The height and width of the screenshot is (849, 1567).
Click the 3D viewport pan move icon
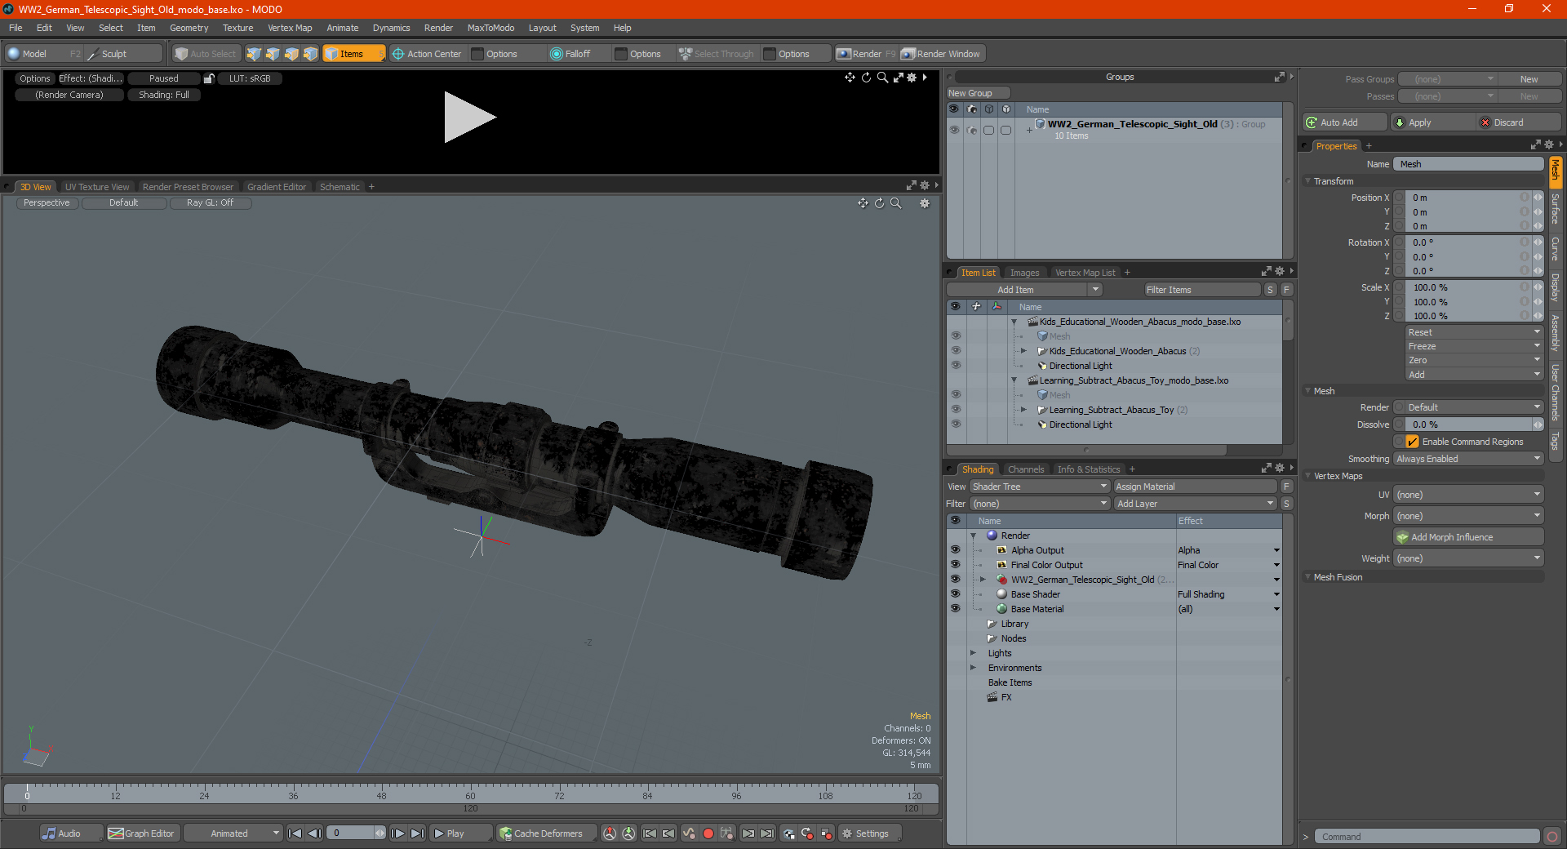click(x=863, y=203)
